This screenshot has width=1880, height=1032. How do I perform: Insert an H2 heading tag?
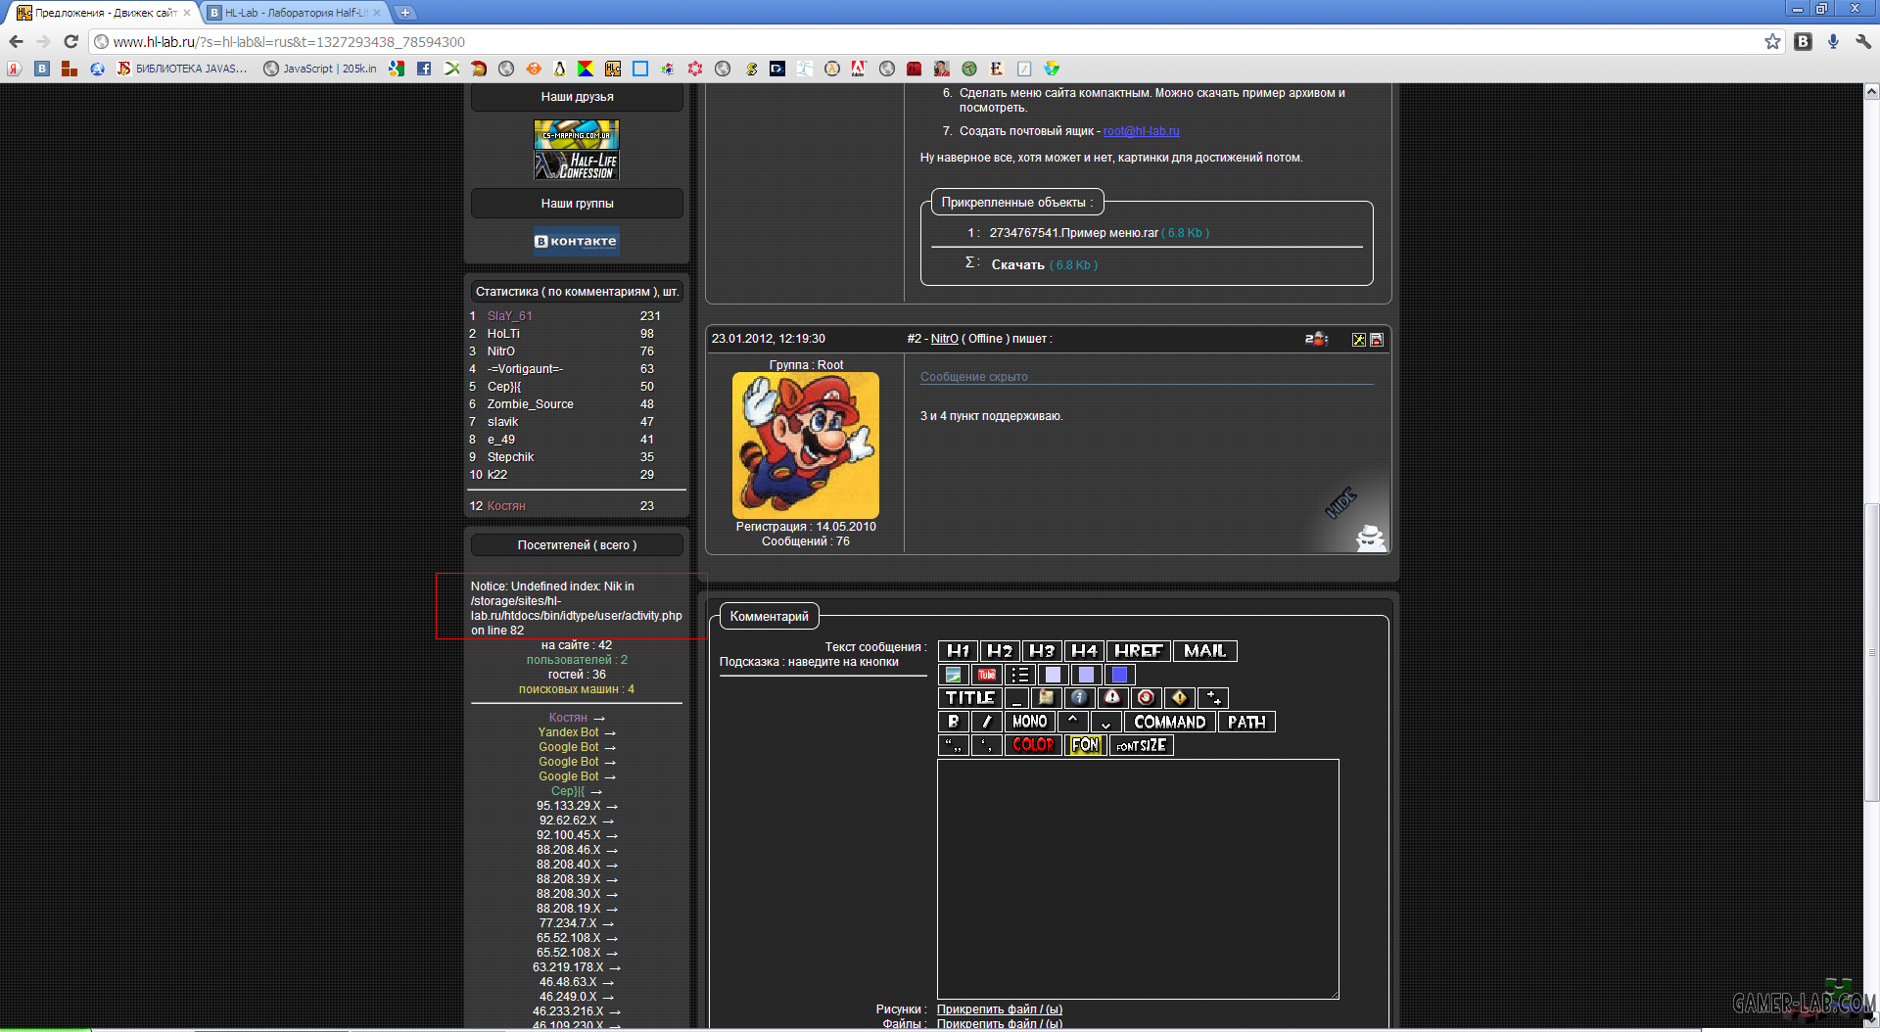click(1000, 651)
